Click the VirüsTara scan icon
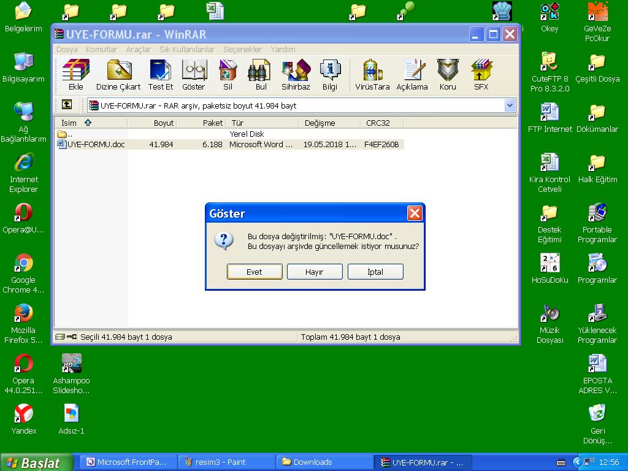Image resolution: width=628 pixels, height=471 pixels. pos(372,75)
